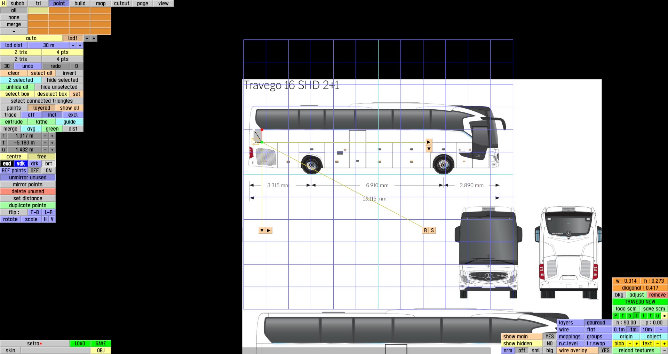Screen dimensions: 668x354
Task: Click the minus button beside 10m
Action: (661, 330)
